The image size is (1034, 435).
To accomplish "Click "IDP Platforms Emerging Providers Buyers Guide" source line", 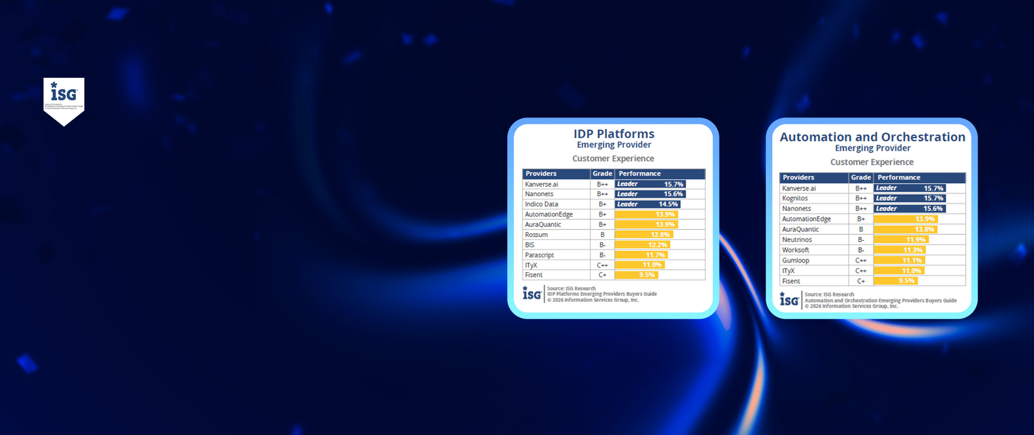I will coord(602,294).
